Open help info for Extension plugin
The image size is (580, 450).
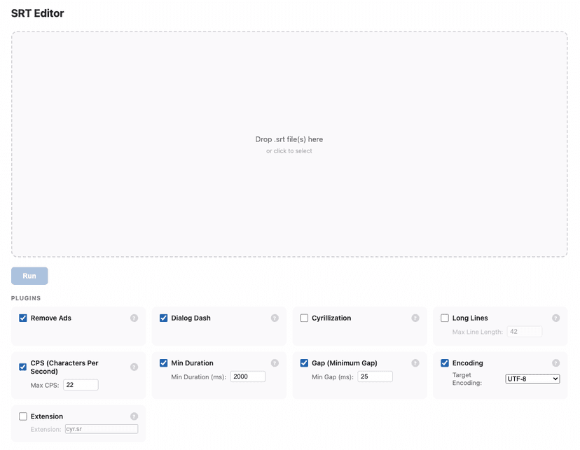tap(134, 416)
